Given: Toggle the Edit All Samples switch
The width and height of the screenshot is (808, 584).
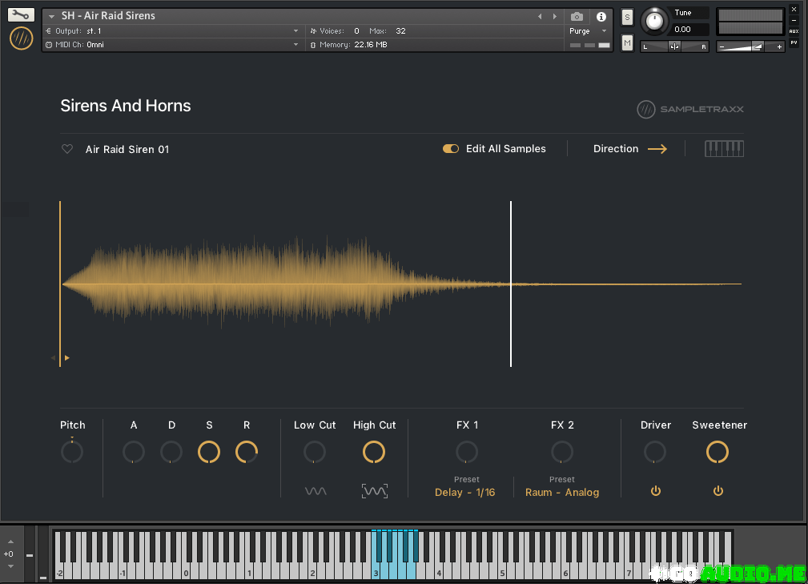Looking at the screenshot, I should [451, 149].
